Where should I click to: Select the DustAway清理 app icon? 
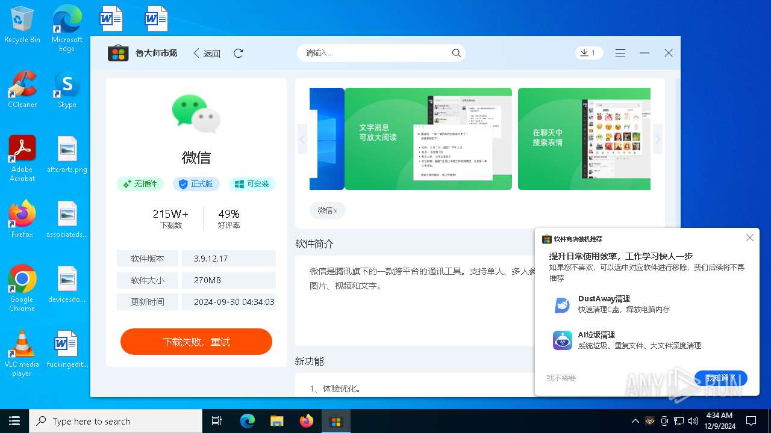(x=562, y=305)
